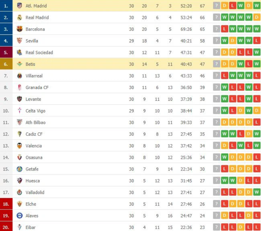Image resolution: width=261 pixels, height=231 pixels.
Task: Click the Eibar club crest
Action: tap(20, 227)
